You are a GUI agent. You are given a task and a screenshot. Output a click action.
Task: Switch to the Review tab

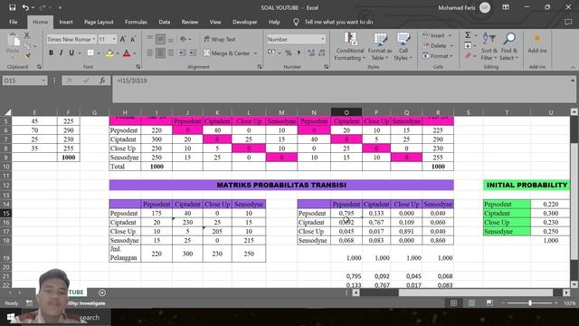coord(190,22)
